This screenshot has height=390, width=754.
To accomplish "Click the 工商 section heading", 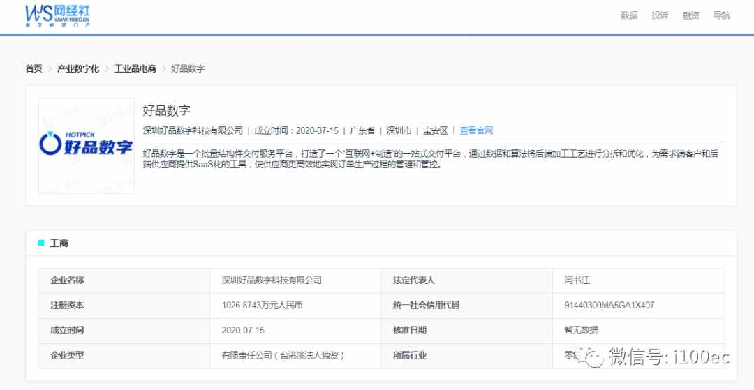I will pyautogui.click(x=59, y=243).
